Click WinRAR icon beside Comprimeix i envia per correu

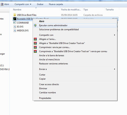(35, 47)
